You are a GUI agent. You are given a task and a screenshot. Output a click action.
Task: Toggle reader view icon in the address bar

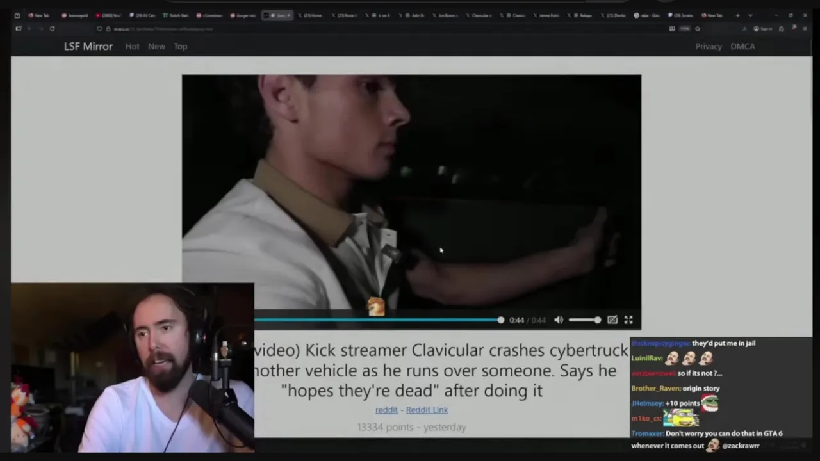pos(672,28)
